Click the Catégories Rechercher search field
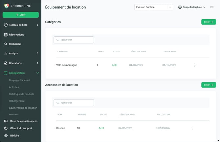The height and width of the screenshot is (142, 220). 74,40
